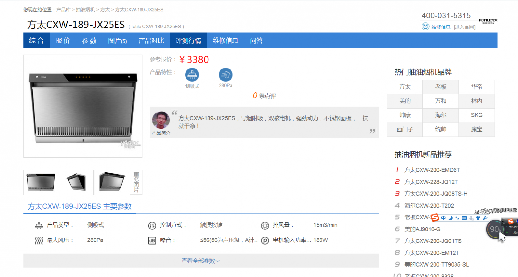Image resolution: width=518 pixels, height=277 pixels.
Task: Open Sogou skin shirt icon
Action: tap(478, 218)
